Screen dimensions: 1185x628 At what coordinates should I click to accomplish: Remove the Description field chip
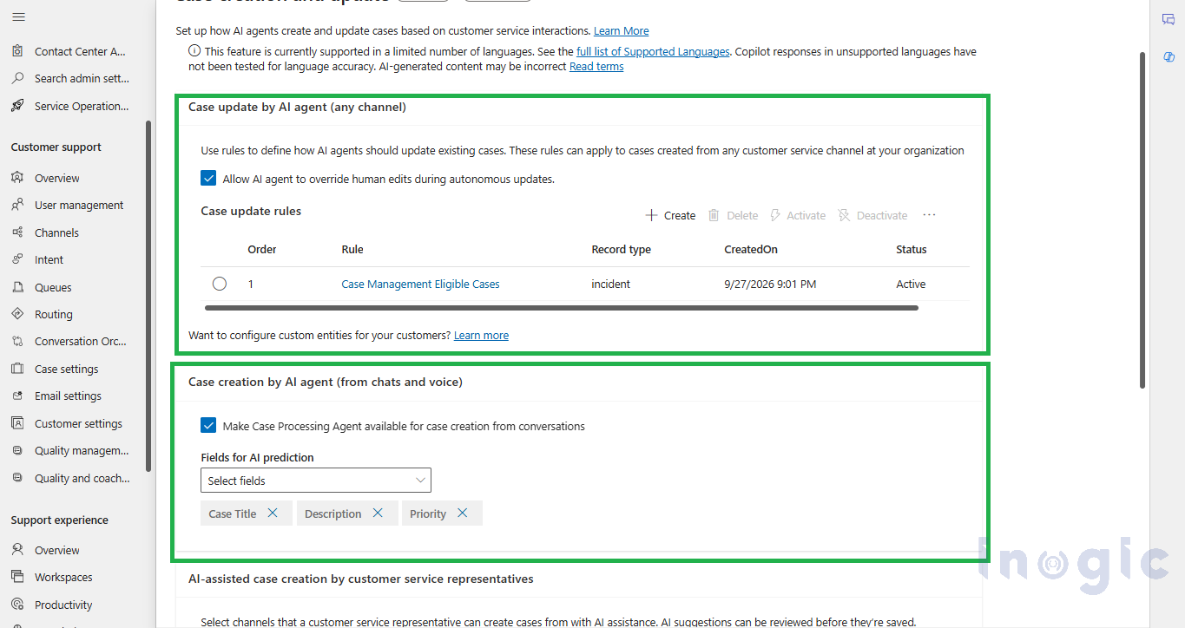(378, 513)
